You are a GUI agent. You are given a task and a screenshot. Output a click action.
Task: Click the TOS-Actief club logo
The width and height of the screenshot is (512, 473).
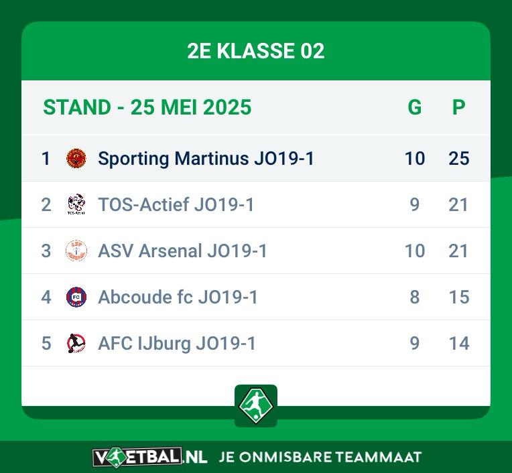pyautogui.click(x=76, y=204)
